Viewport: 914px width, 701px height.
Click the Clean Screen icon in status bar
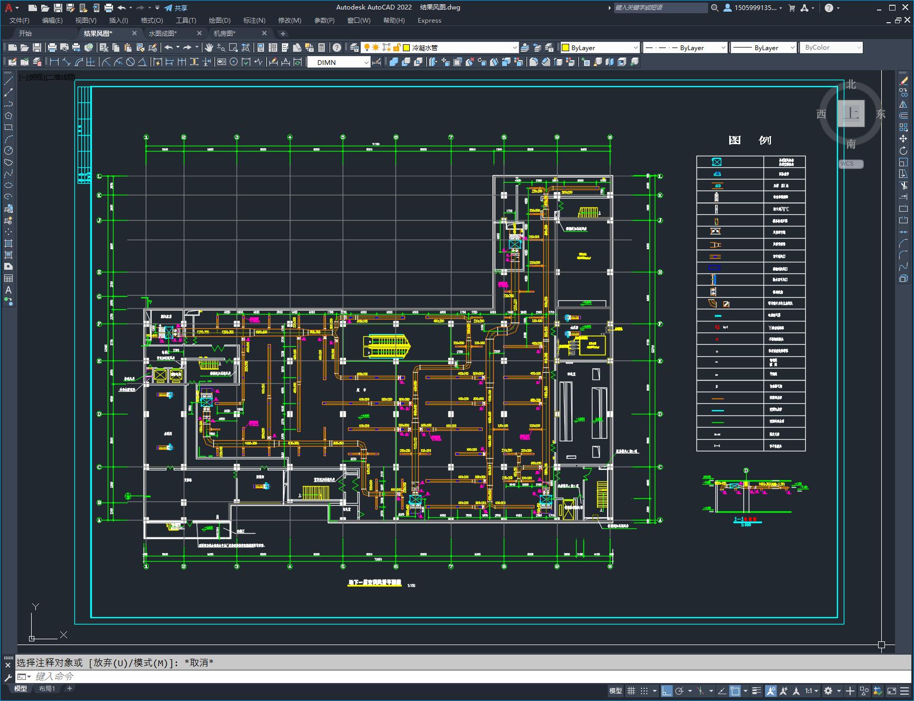click(x=891, y=690)
